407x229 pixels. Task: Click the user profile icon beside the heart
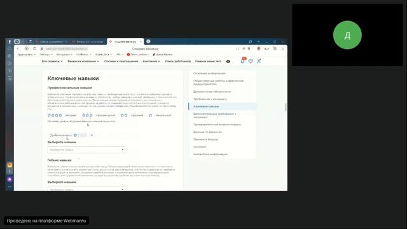point(259,61)
